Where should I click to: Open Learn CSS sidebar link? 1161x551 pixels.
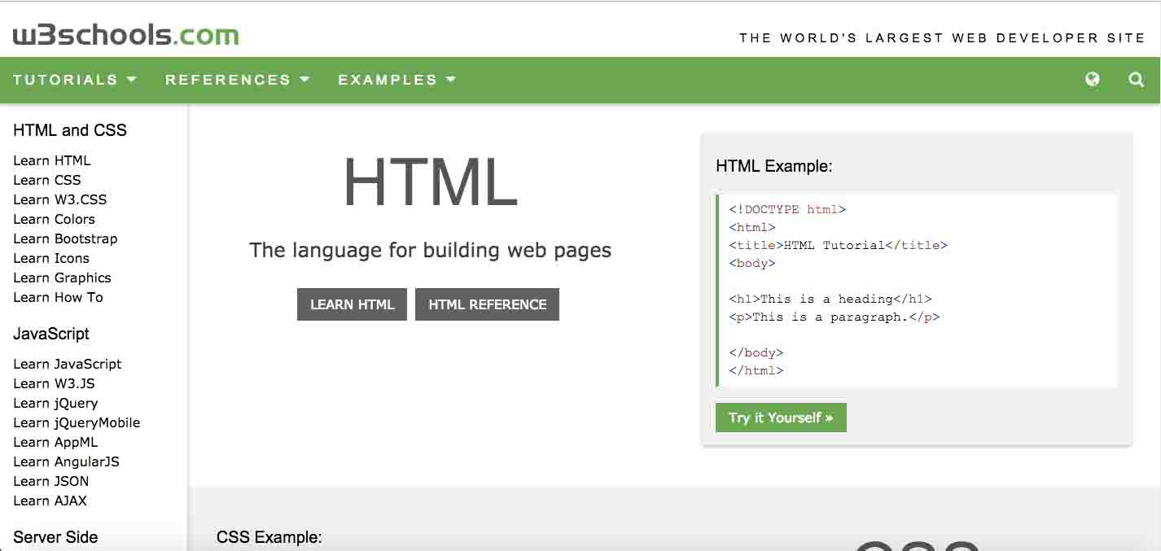pos(47,180)
